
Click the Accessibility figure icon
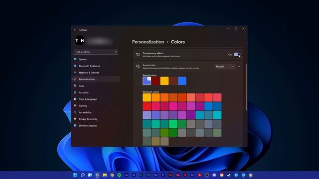75,112
